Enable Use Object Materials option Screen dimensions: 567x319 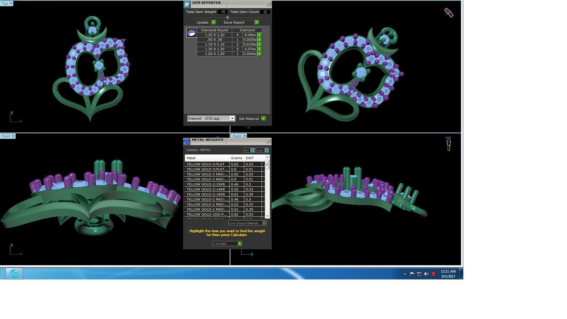[x=264, y=223]
